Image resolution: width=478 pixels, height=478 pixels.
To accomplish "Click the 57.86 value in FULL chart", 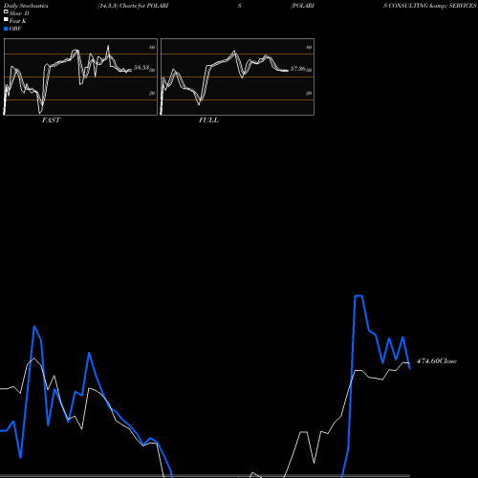I will pos(298,69).
